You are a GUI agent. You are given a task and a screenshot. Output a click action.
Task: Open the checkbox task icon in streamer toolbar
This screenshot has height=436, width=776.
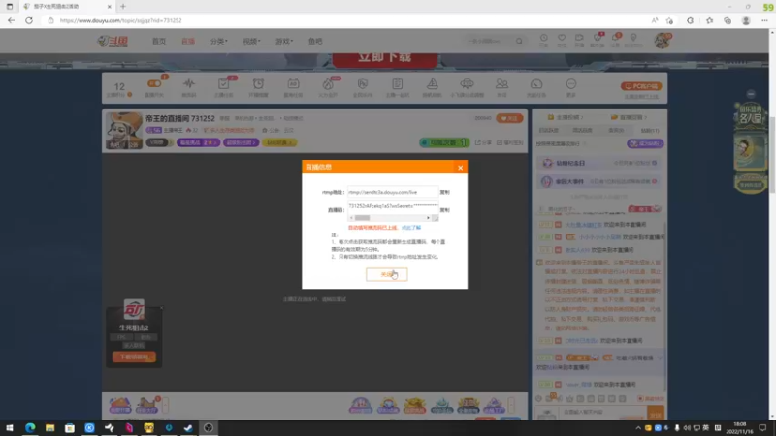[x=224, y=84]
